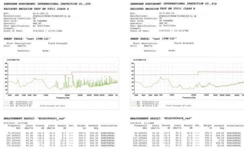Select the right report's Start of Test time 11:12:27AM

[181, 31]
